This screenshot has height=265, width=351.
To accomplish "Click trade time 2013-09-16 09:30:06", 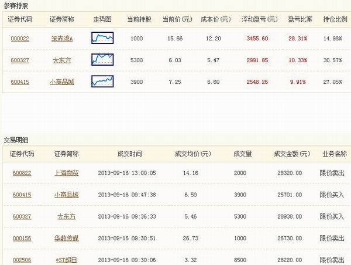I will point(127,260).
